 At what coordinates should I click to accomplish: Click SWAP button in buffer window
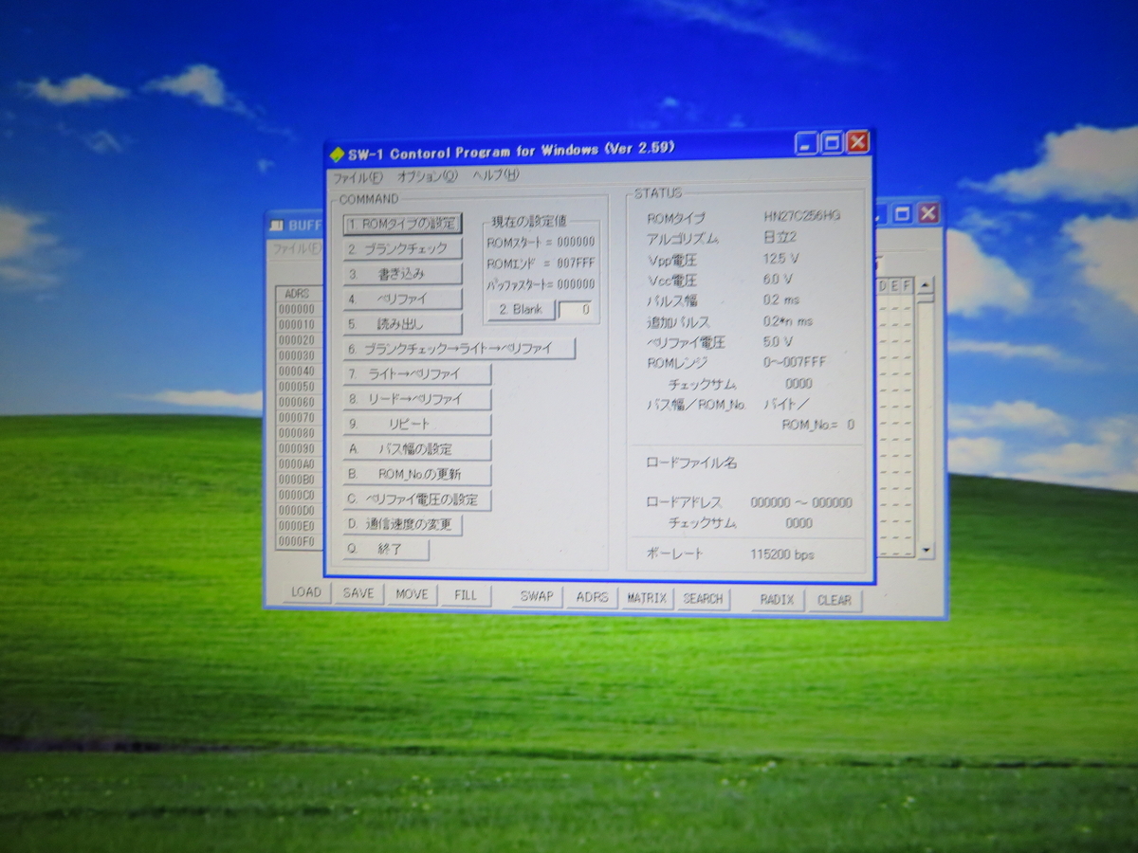[x=537, y=597]
